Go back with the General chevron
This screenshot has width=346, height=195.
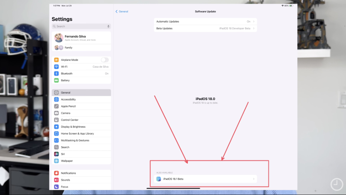(117, 11)
